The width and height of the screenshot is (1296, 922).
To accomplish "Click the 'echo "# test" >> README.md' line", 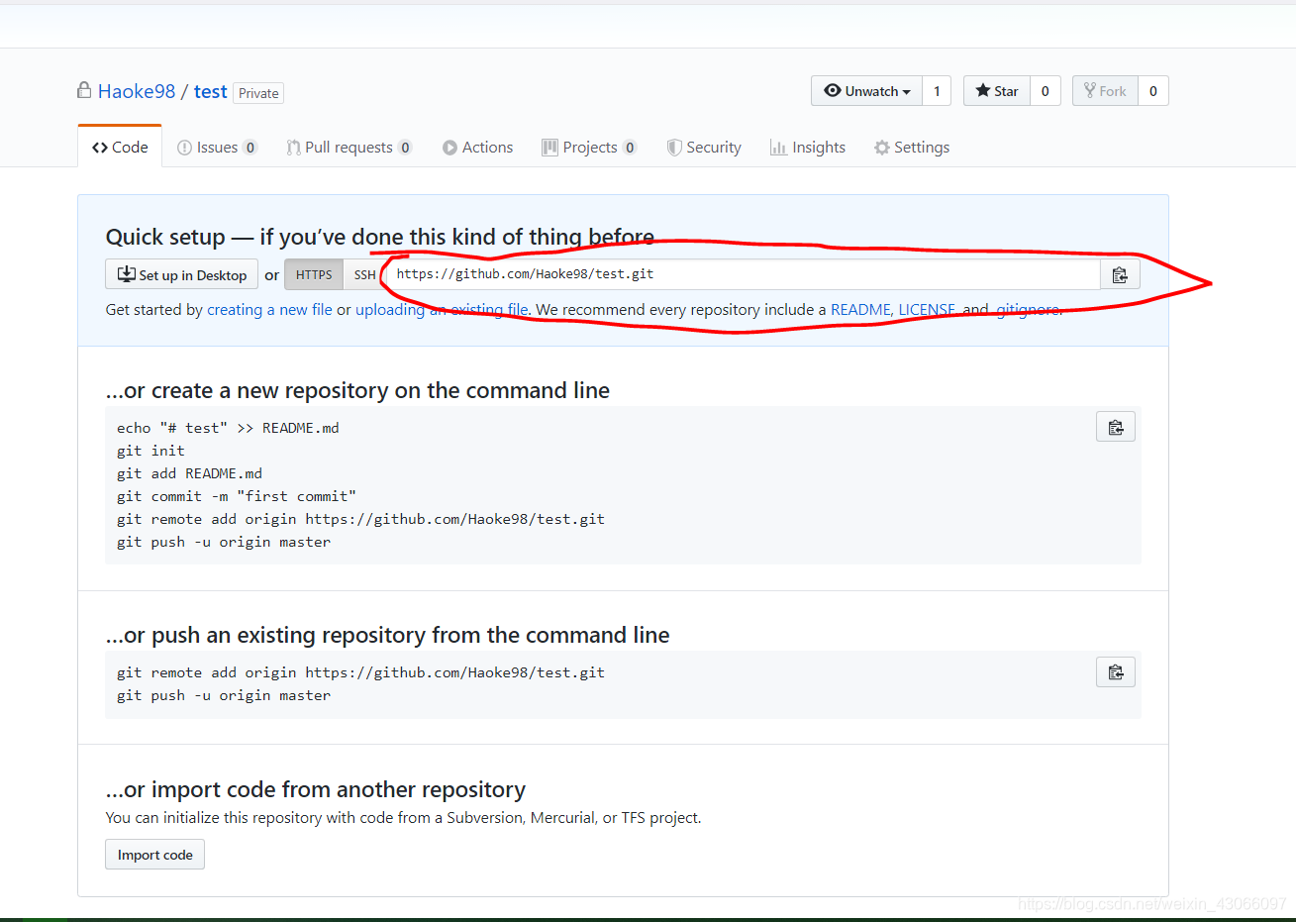I will coord(228,428).
